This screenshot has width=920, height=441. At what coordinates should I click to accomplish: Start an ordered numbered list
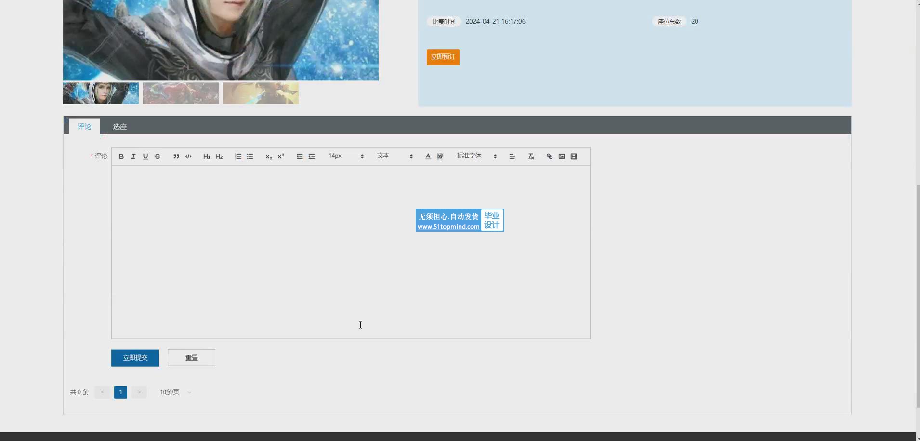(x=238, y=156)
